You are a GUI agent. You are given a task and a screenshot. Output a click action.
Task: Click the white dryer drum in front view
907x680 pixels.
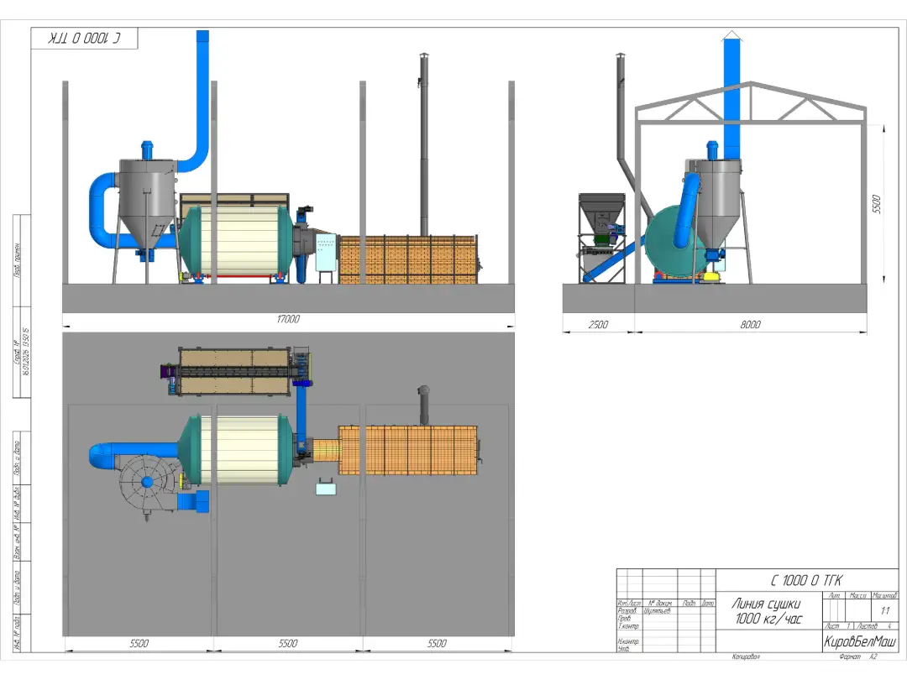[238, 240]
